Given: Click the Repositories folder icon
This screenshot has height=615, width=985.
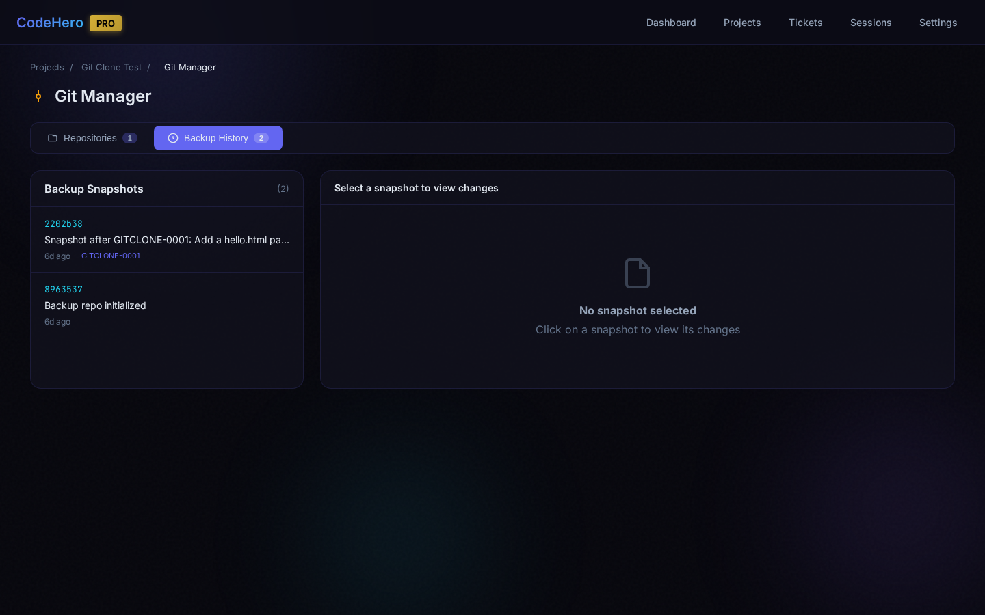Looking at the screenshot, I should [53, 138].
